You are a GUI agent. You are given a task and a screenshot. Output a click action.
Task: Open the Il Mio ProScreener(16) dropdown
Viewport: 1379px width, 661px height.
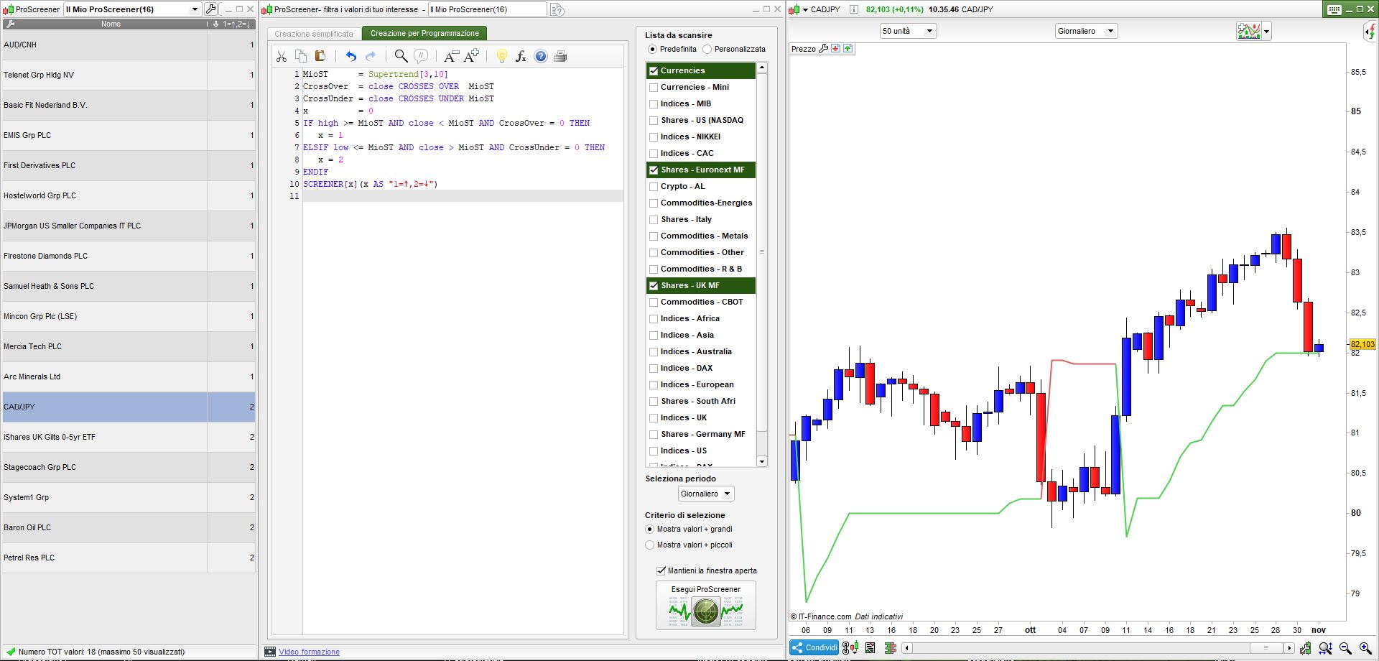[x=132, y=9]
